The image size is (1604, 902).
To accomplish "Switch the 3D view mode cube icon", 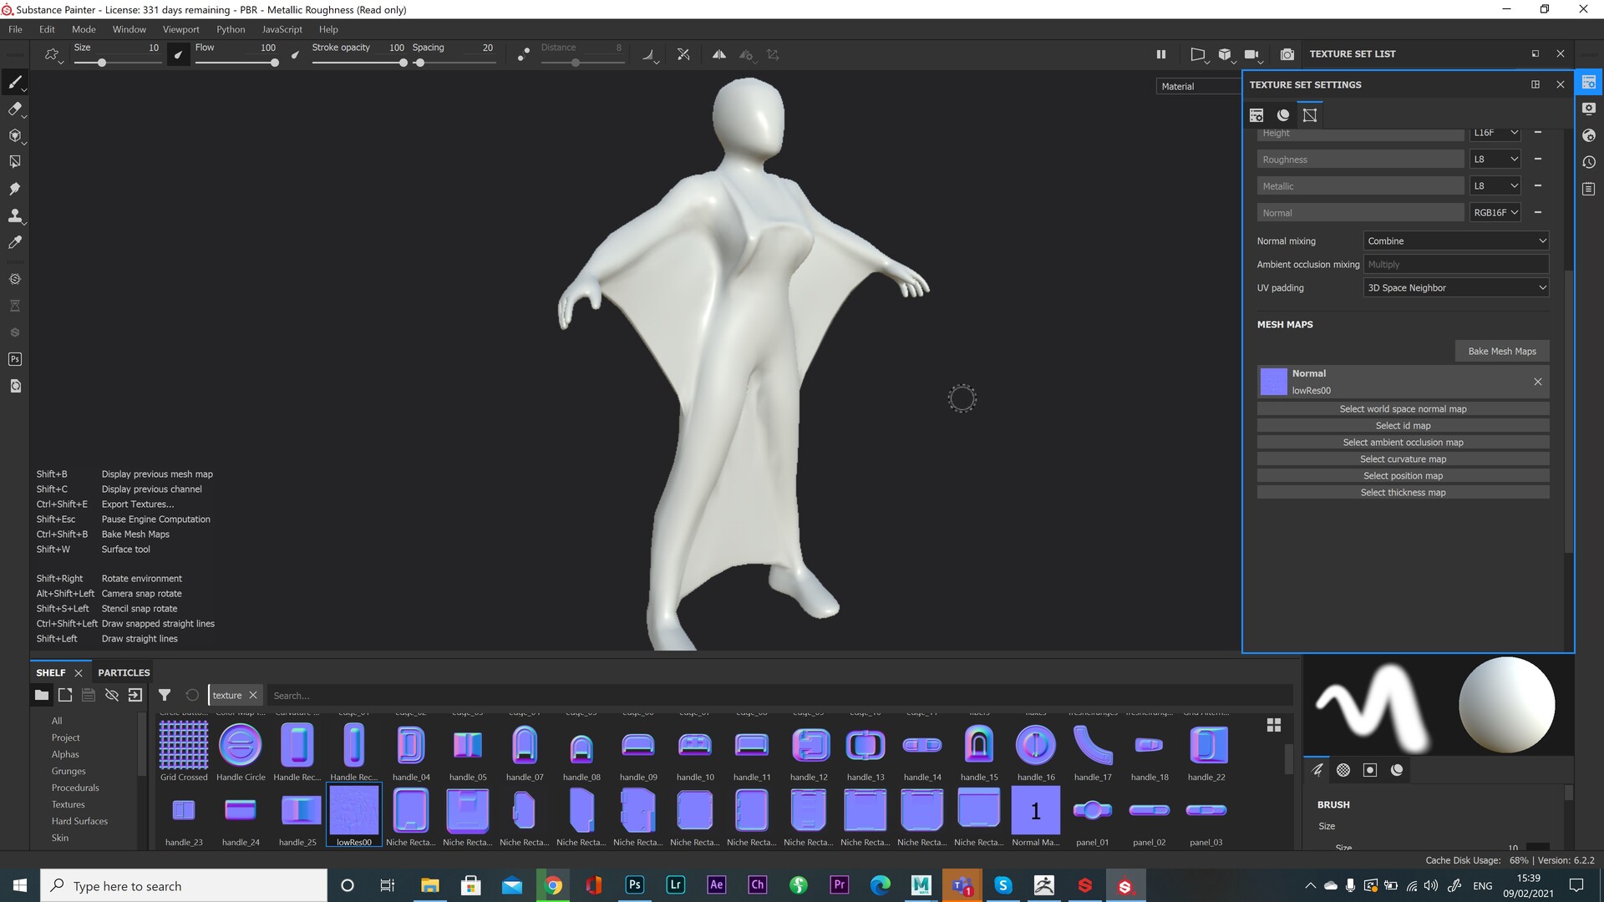I will (1225, 54).
